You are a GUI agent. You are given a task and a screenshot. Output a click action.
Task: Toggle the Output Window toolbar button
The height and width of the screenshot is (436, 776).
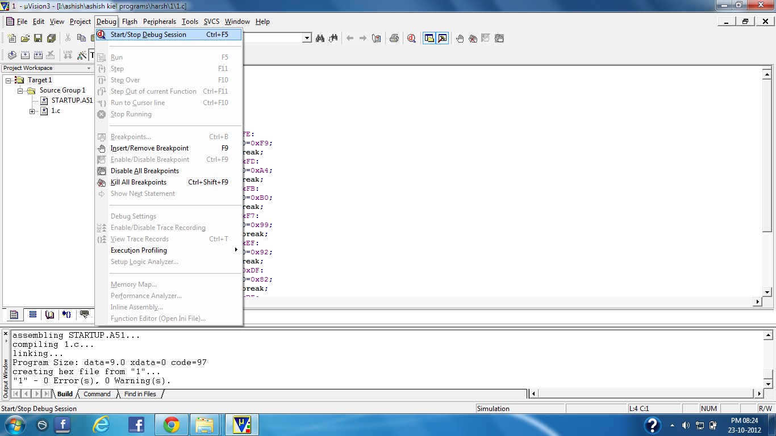coord(443,38)
